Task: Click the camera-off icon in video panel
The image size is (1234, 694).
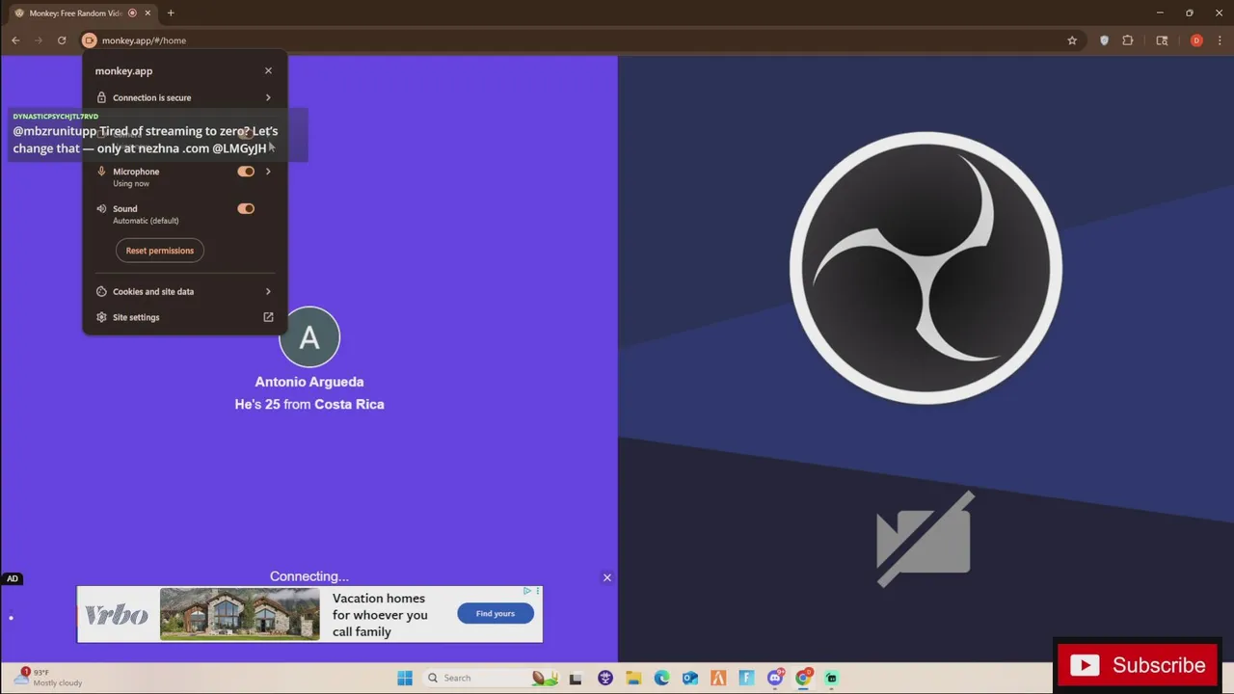Action: [925, 540]
